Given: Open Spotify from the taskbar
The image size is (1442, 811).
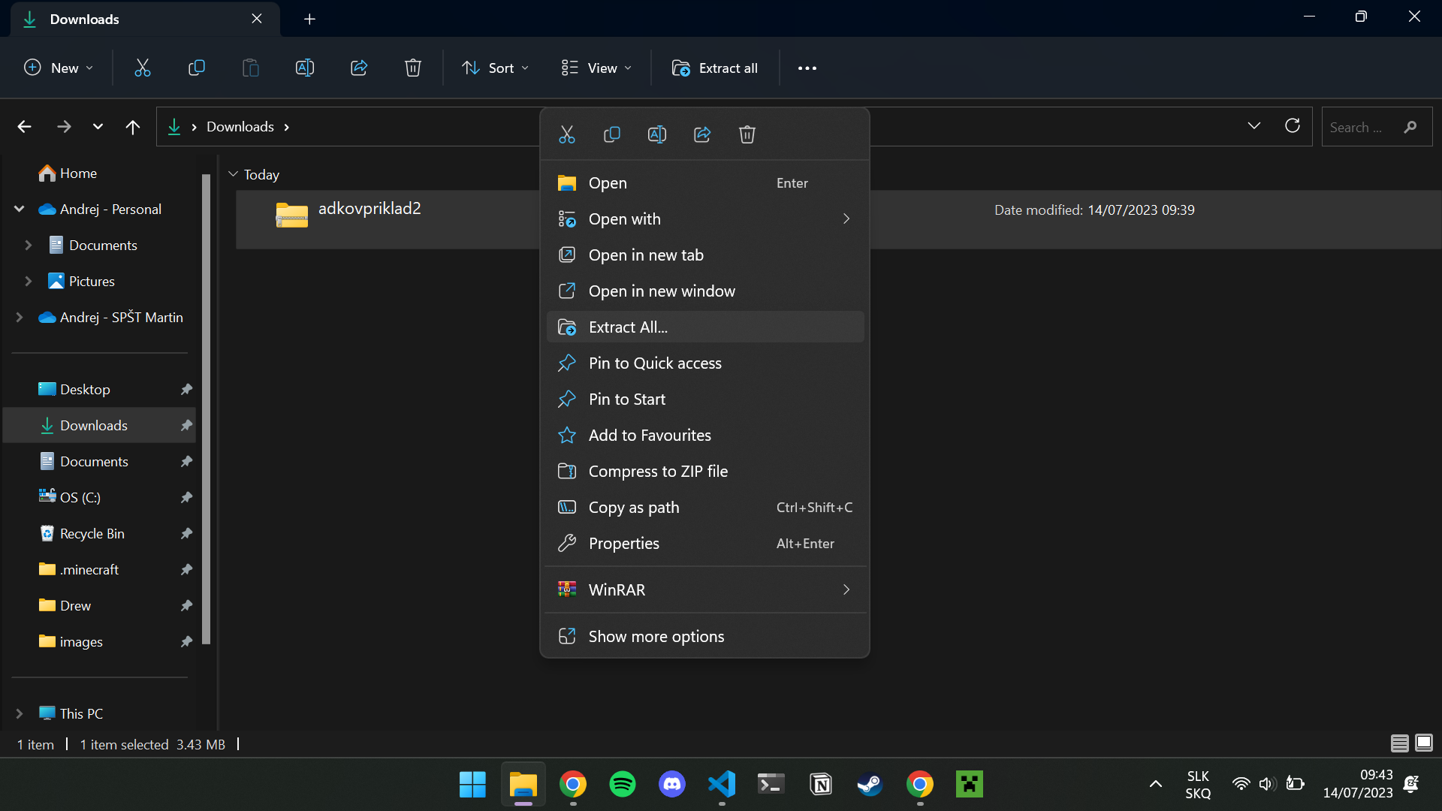Looking at the screenshot, I should [623, 784].
